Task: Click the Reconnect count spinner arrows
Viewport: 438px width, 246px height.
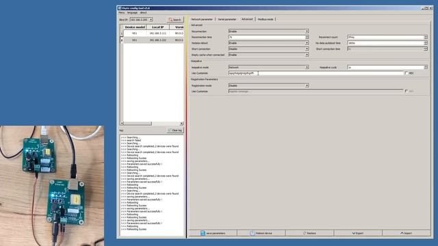Action: [x=426, y=37]
